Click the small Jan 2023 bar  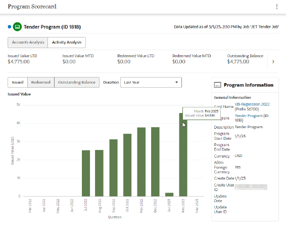169,195
